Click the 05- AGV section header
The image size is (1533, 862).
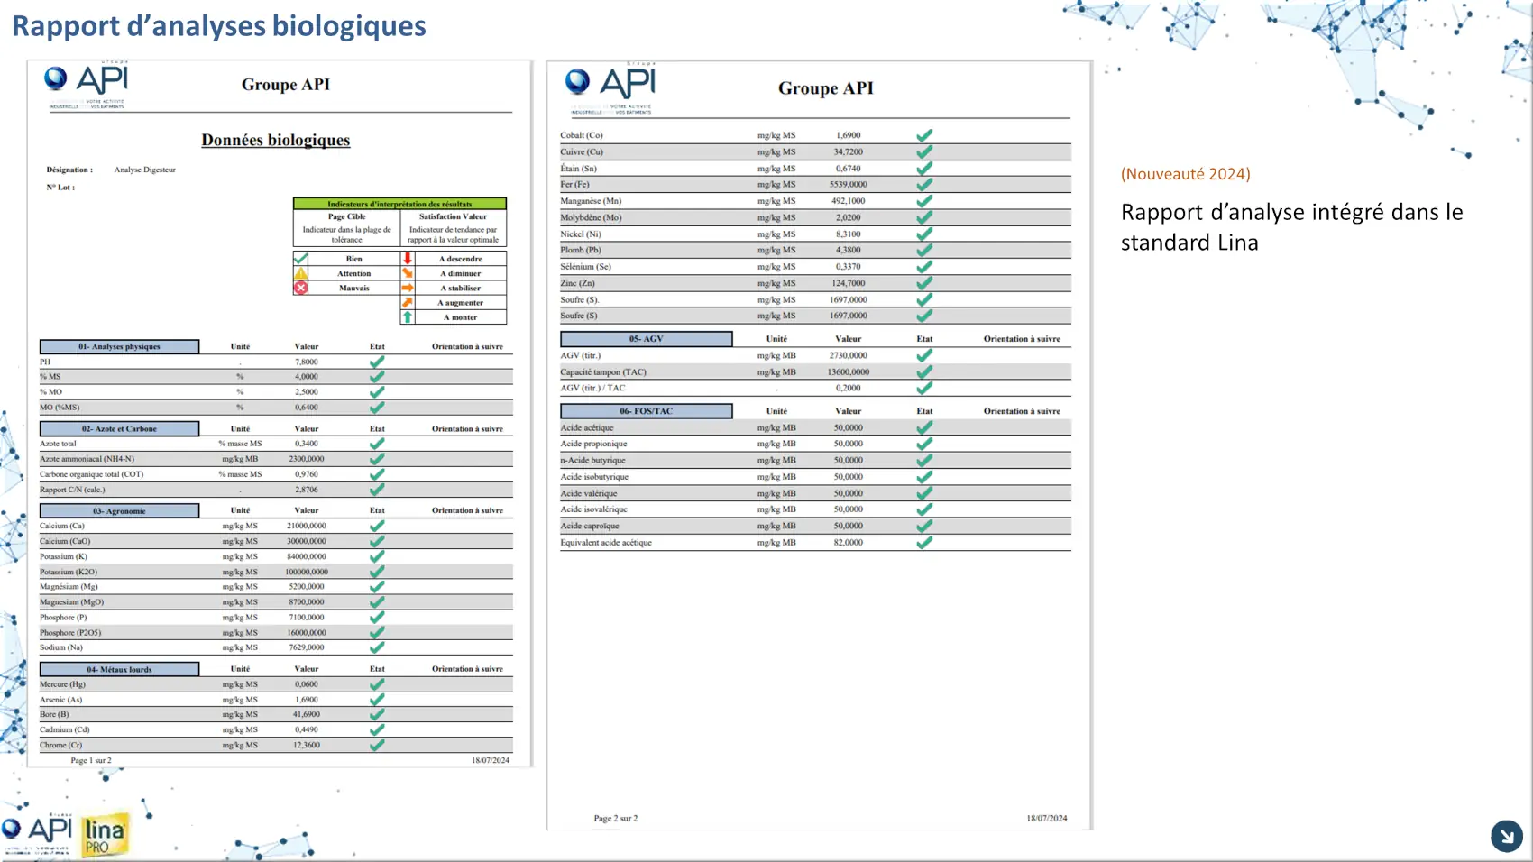646,339
